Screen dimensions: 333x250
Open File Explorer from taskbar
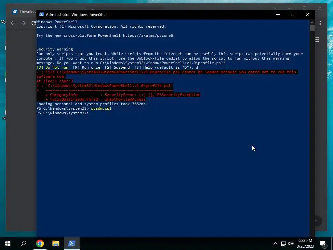point(56,243)
